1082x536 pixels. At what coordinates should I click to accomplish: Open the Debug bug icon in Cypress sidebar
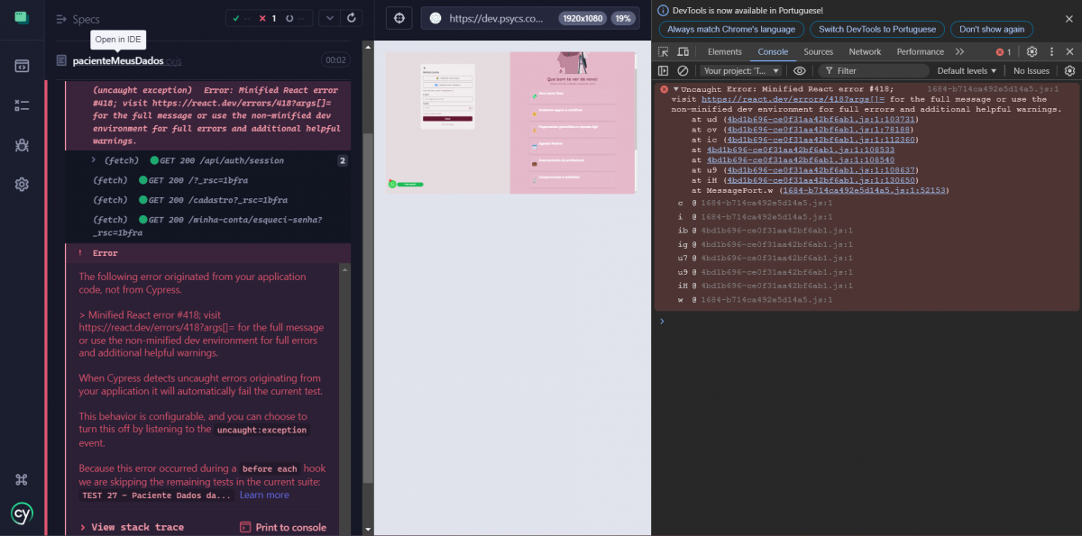pyautogui.click(x=22, y=145)
